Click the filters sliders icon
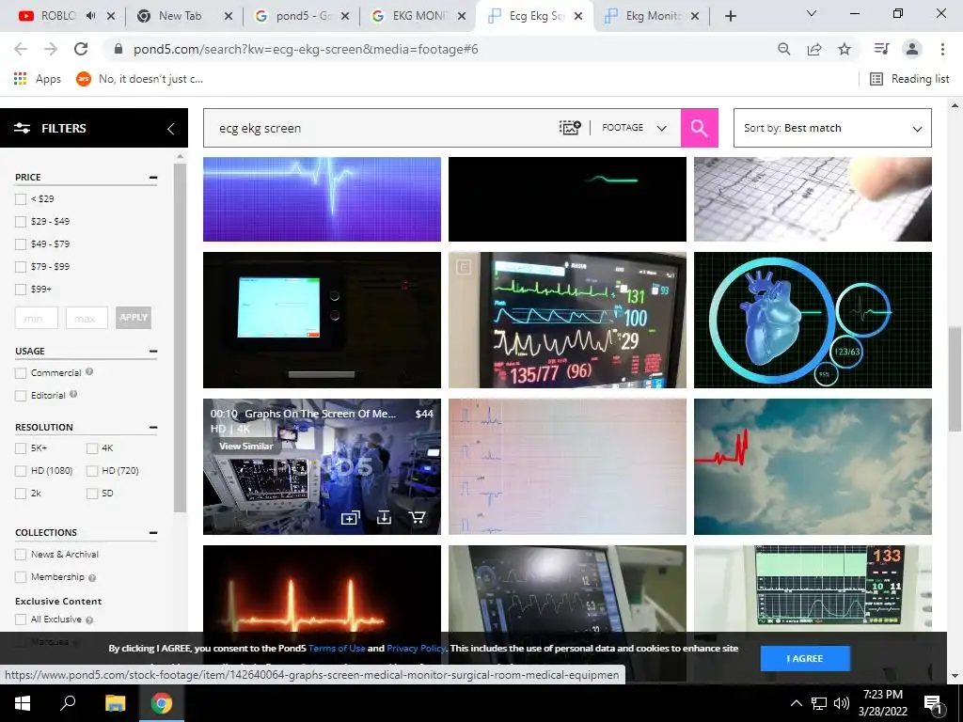The image size is (963, 722). click(x=23, y=128)
